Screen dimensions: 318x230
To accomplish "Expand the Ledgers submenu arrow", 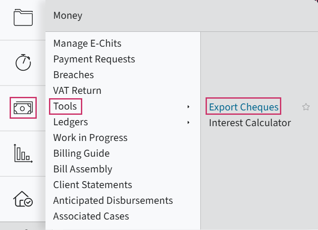I will pyautogui.click(x=189, y=122).
